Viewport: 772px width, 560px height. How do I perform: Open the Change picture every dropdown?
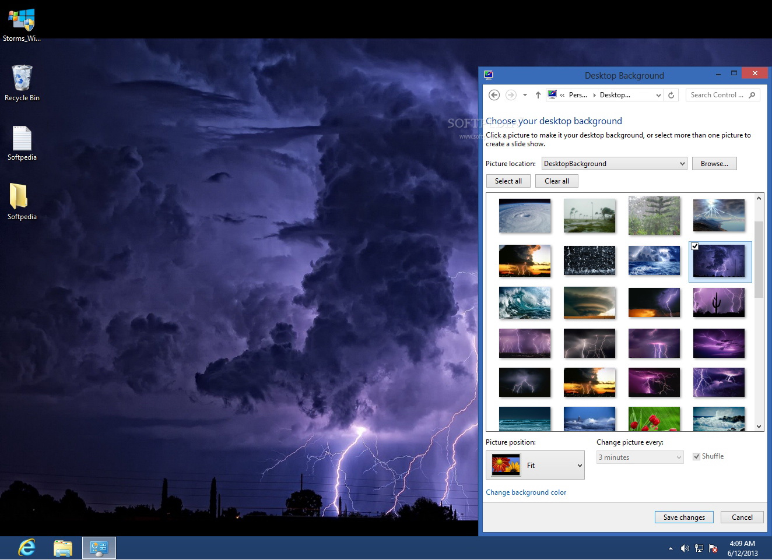640,457
